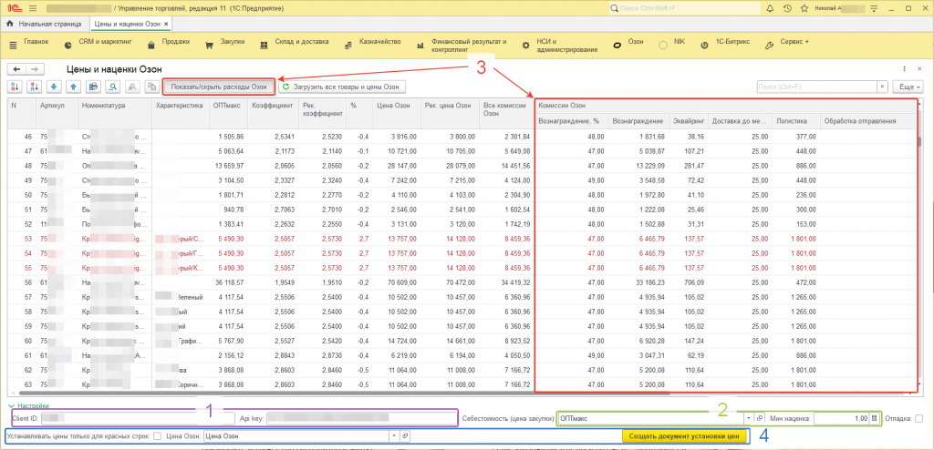Move the row up with the blue arrow
Image resolution: width=934 pixels, height=450 pixels.
coord(73,87)
